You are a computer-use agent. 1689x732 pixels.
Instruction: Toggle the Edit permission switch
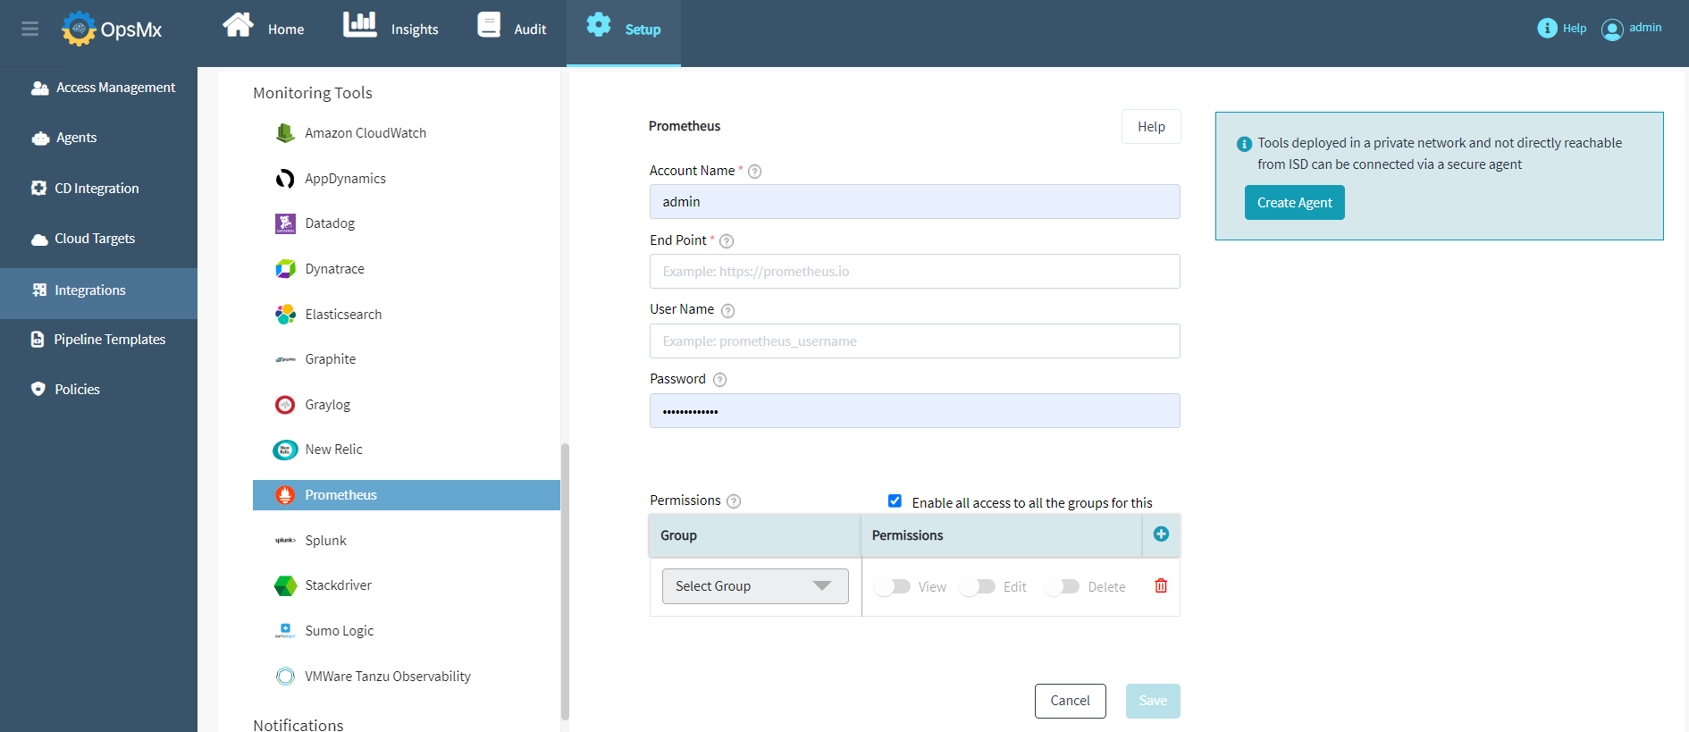point(977,586)
